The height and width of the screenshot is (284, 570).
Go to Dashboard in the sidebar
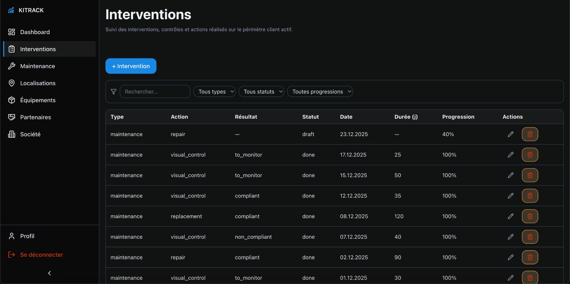coord(35,32)
